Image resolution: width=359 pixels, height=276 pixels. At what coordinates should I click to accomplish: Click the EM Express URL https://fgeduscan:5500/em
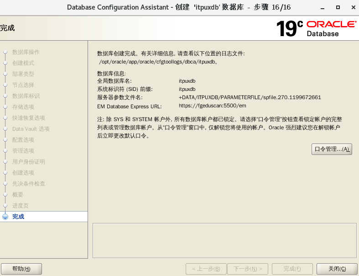point(213,106)
